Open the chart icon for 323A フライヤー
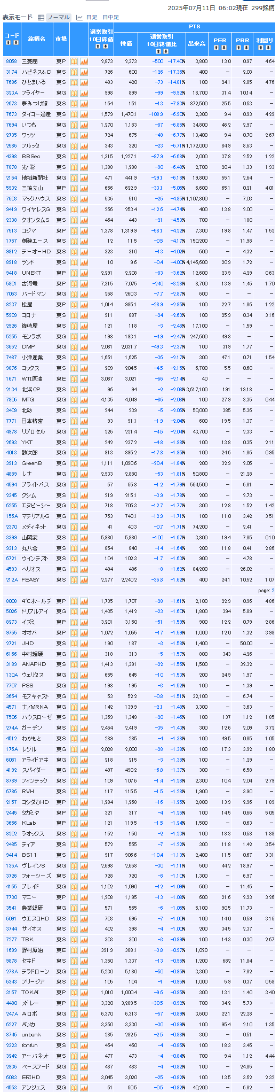The height and width of the screenshot is (1092, 280). [84, 93]
